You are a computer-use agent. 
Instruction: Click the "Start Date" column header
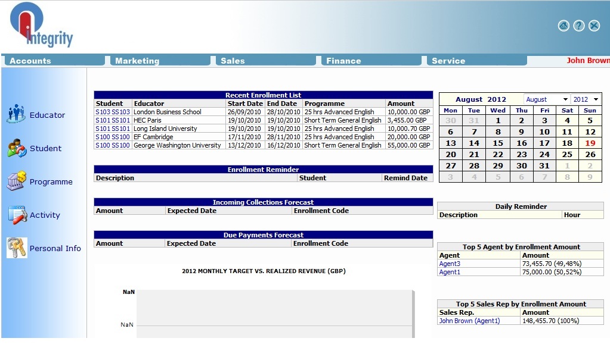click(x=245, y=104)
